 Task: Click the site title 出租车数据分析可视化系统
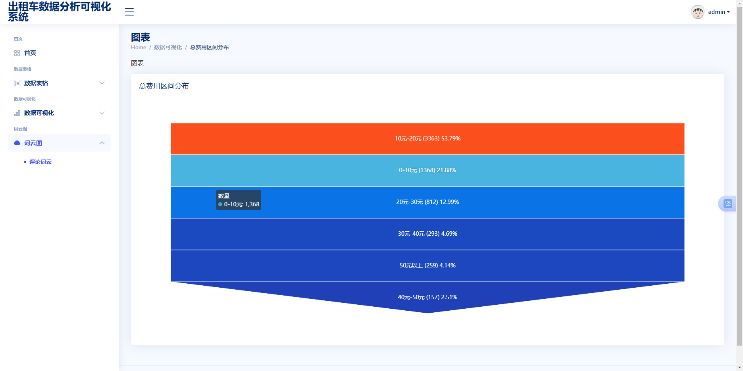pyautogui.click(x=60, y=12)
